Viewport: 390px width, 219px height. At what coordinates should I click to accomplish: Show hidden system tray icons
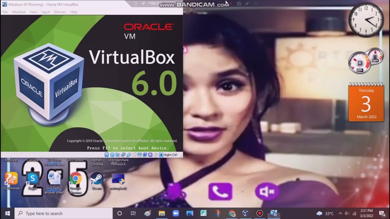click(340, 213)
